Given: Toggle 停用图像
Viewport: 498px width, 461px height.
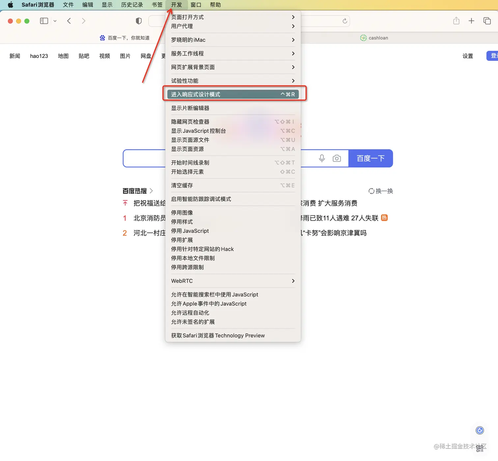Looking at the screenshot, I should pyautogui.click(x=233, y=213).
